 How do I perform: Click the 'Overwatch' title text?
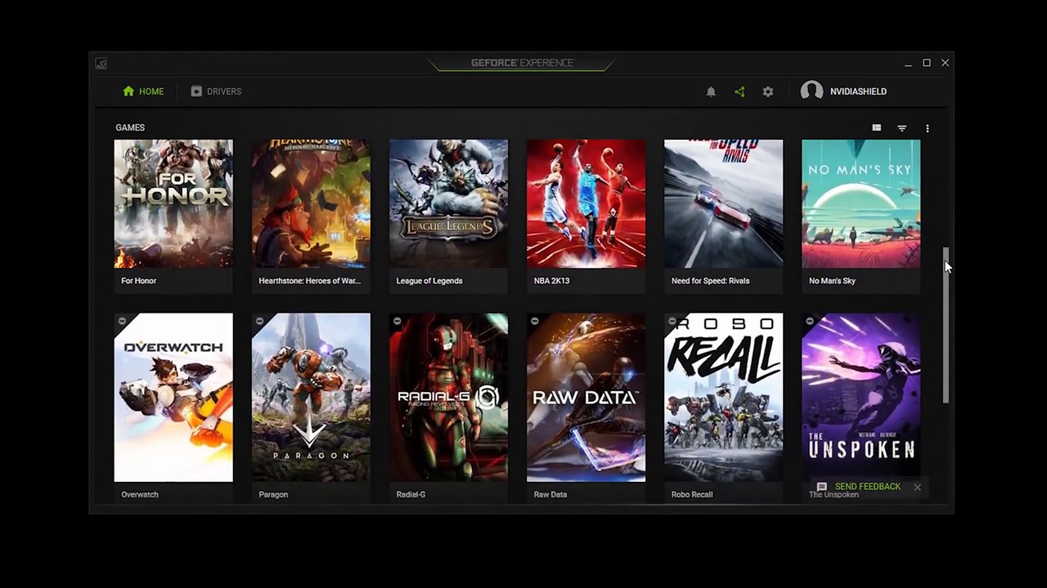point(140,495)
